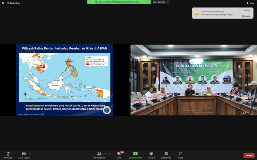The height and width of the screenshot is (160, 257).
Task: Open the Participants panel
Action: [99, 155]
